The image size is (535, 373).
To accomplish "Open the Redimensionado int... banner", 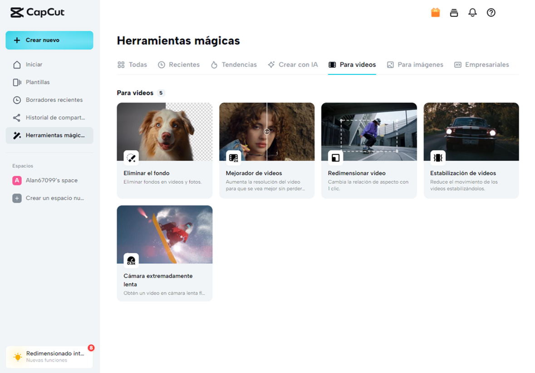I will point(49,357).
